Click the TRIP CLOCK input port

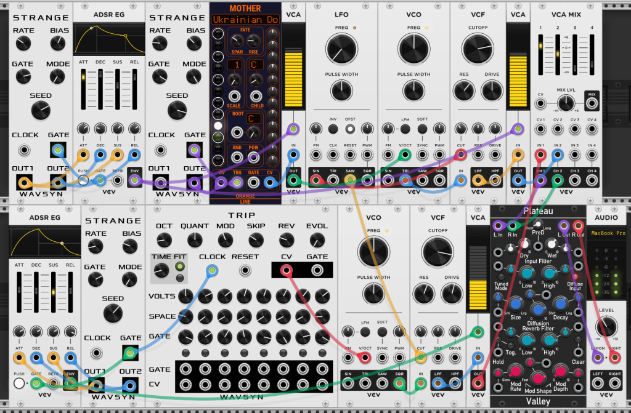point(212,270)
